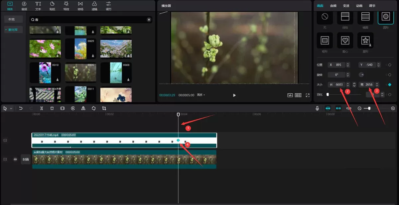This screenshot has width=399, height=205.
Task: Select the heart-shaped 爱心 mask
Action: pyautogui.click(x=345, y=41)
